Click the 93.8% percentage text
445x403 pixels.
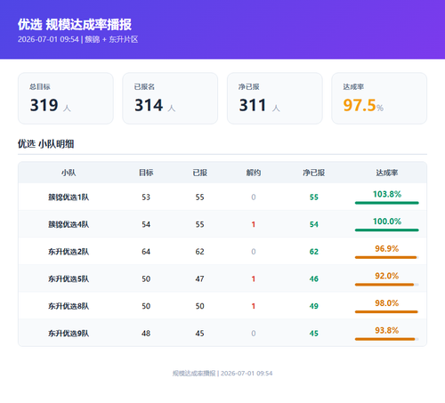tap(387, 331)
